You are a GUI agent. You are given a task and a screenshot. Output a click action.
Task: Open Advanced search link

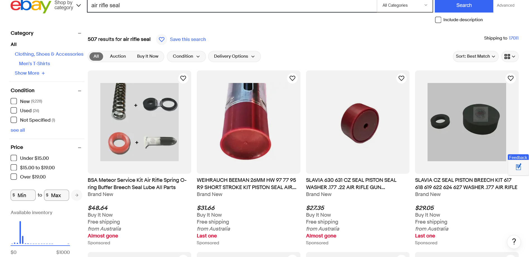(x=506, y=5)
